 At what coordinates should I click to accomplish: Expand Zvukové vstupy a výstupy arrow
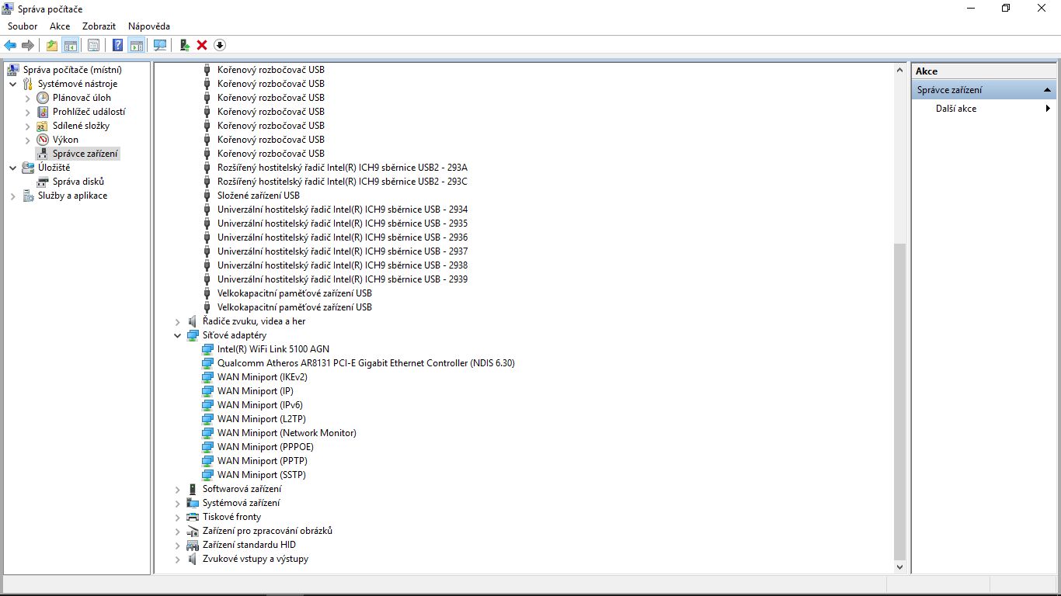pos(178,559)
